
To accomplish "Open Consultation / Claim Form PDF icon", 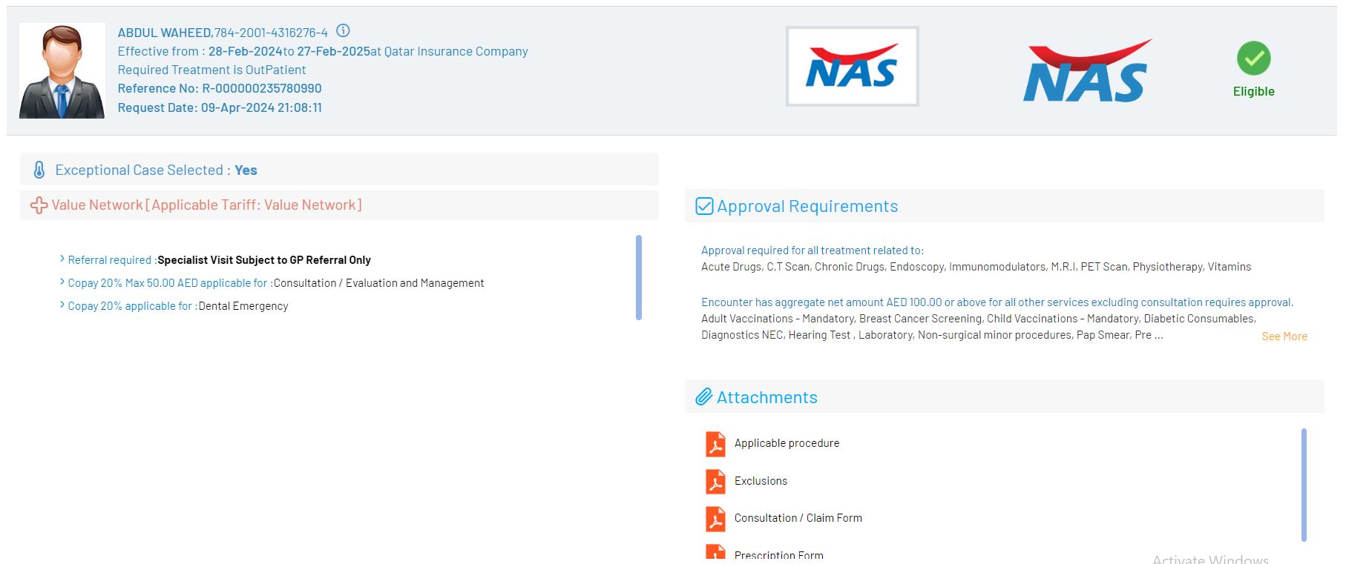I will click(x=715, y=519).
